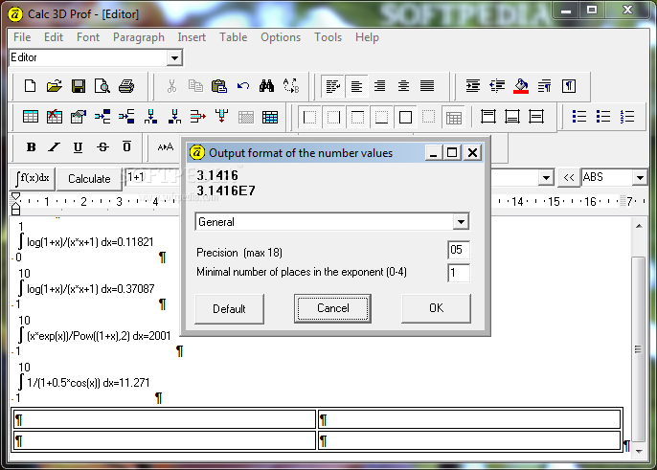This screenshot has width=657, height=470.
Task: Toggle bold formatting B
Action: point(31,147)
